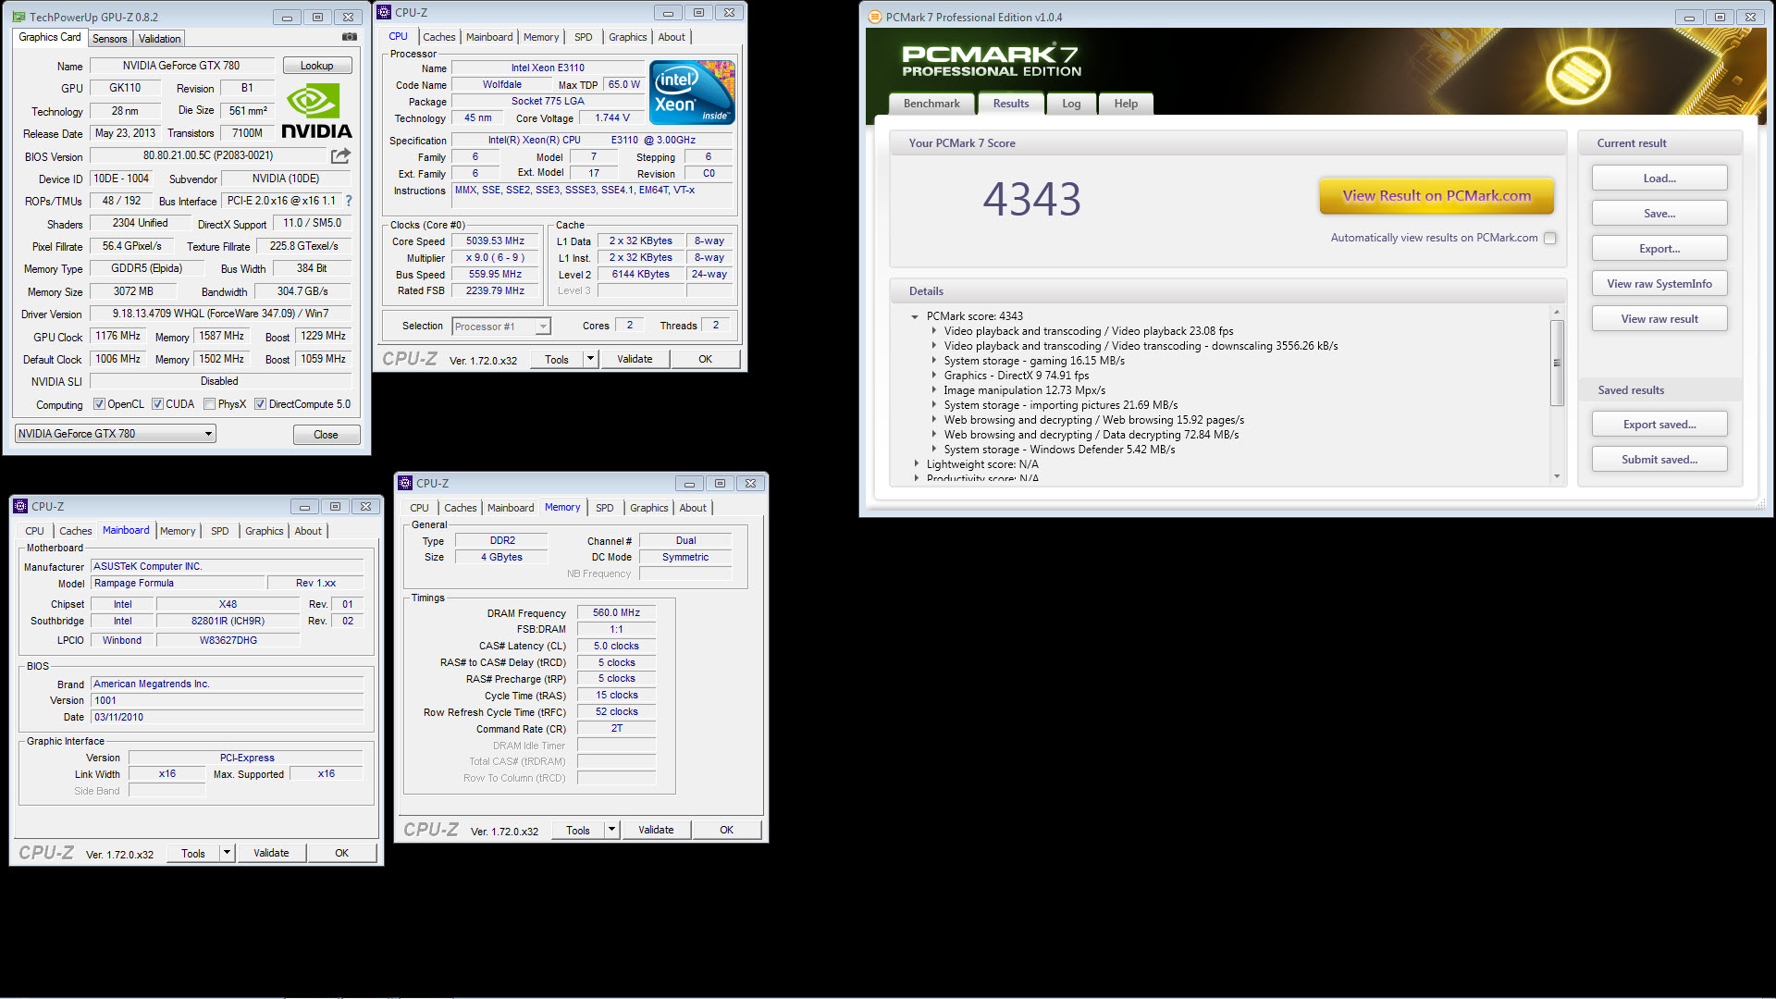
Task: Click the Lookup button in GPU-Z
Action: [x=316, y=66]
